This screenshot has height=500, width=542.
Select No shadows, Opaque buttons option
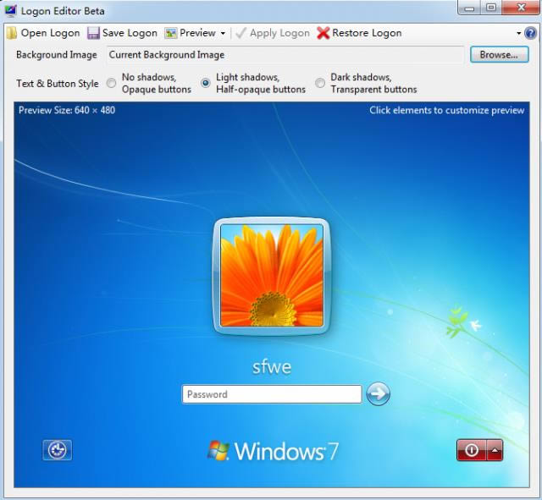tap(112, 83)
